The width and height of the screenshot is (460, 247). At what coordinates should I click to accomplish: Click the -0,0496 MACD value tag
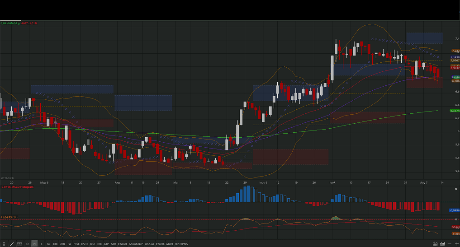point(455,210)
